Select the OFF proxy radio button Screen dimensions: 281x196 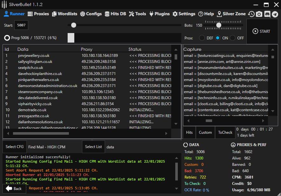[233, 38]
